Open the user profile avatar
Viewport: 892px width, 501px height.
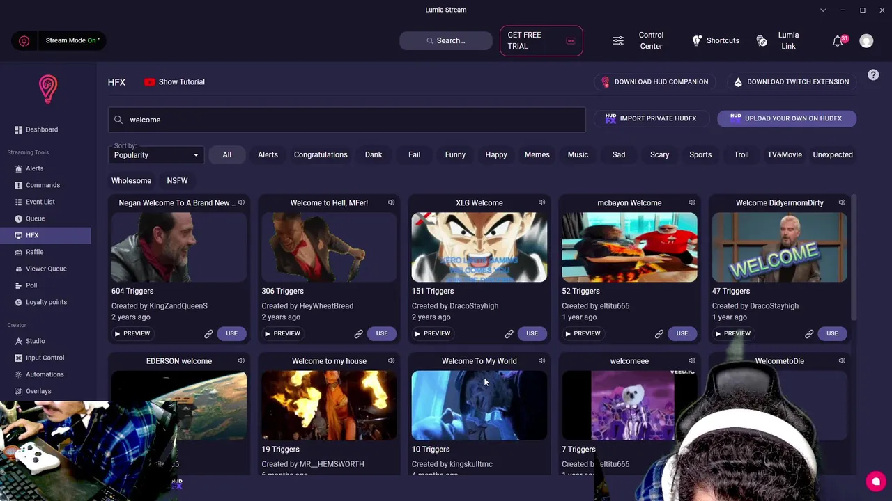[866, 41]
